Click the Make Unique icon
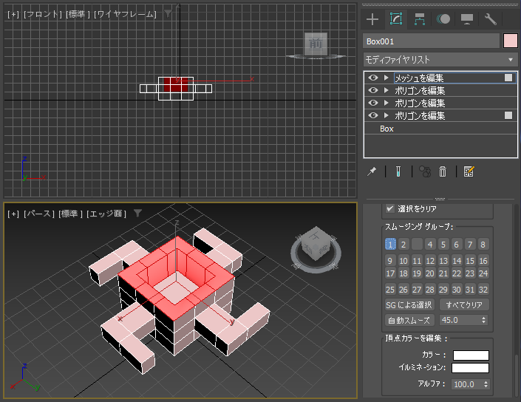The width and height of the screenshot is (521, 402). [x=425, y=171]
